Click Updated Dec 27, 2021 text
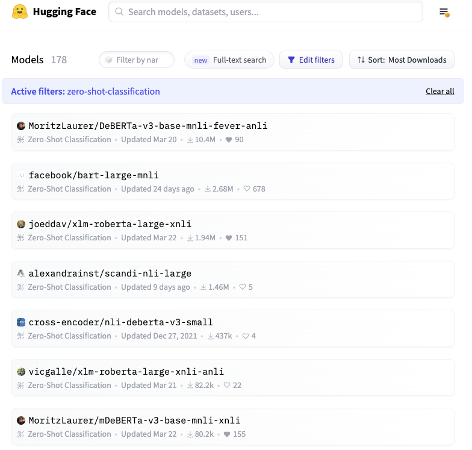 coord(159,336)
